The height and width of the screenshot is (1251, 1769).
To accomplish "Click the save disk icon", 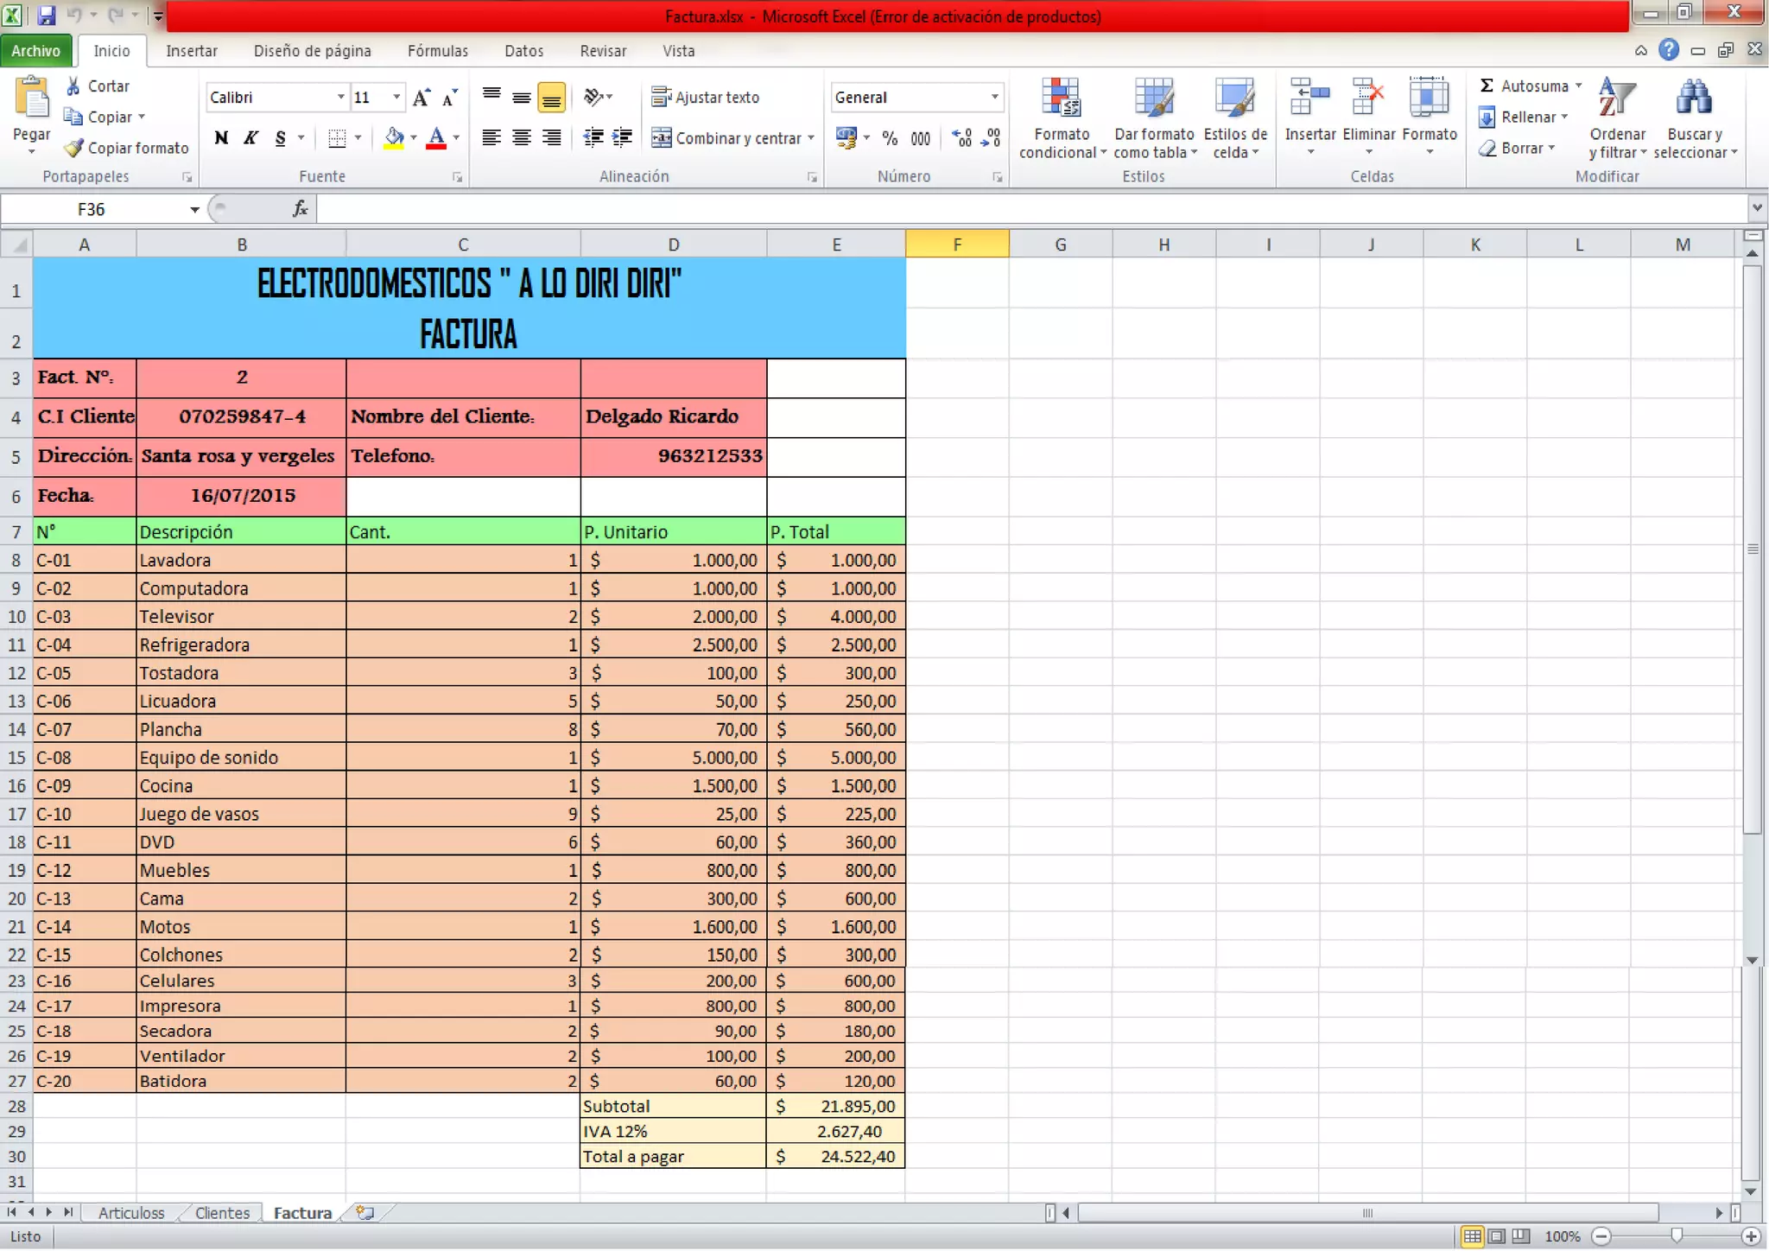I will point(47,15).
